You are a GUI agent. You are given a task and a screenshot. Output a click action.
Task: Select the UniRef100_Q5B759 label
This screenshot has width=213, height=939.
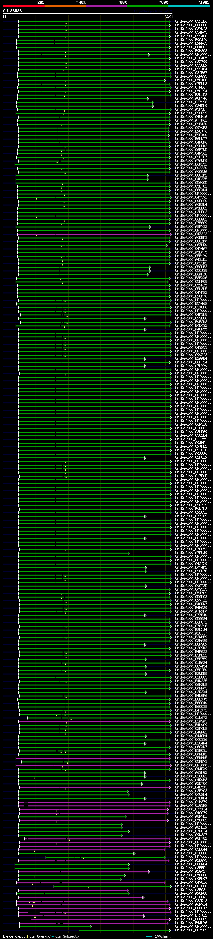pyautogui.click(x=191, y=659)
